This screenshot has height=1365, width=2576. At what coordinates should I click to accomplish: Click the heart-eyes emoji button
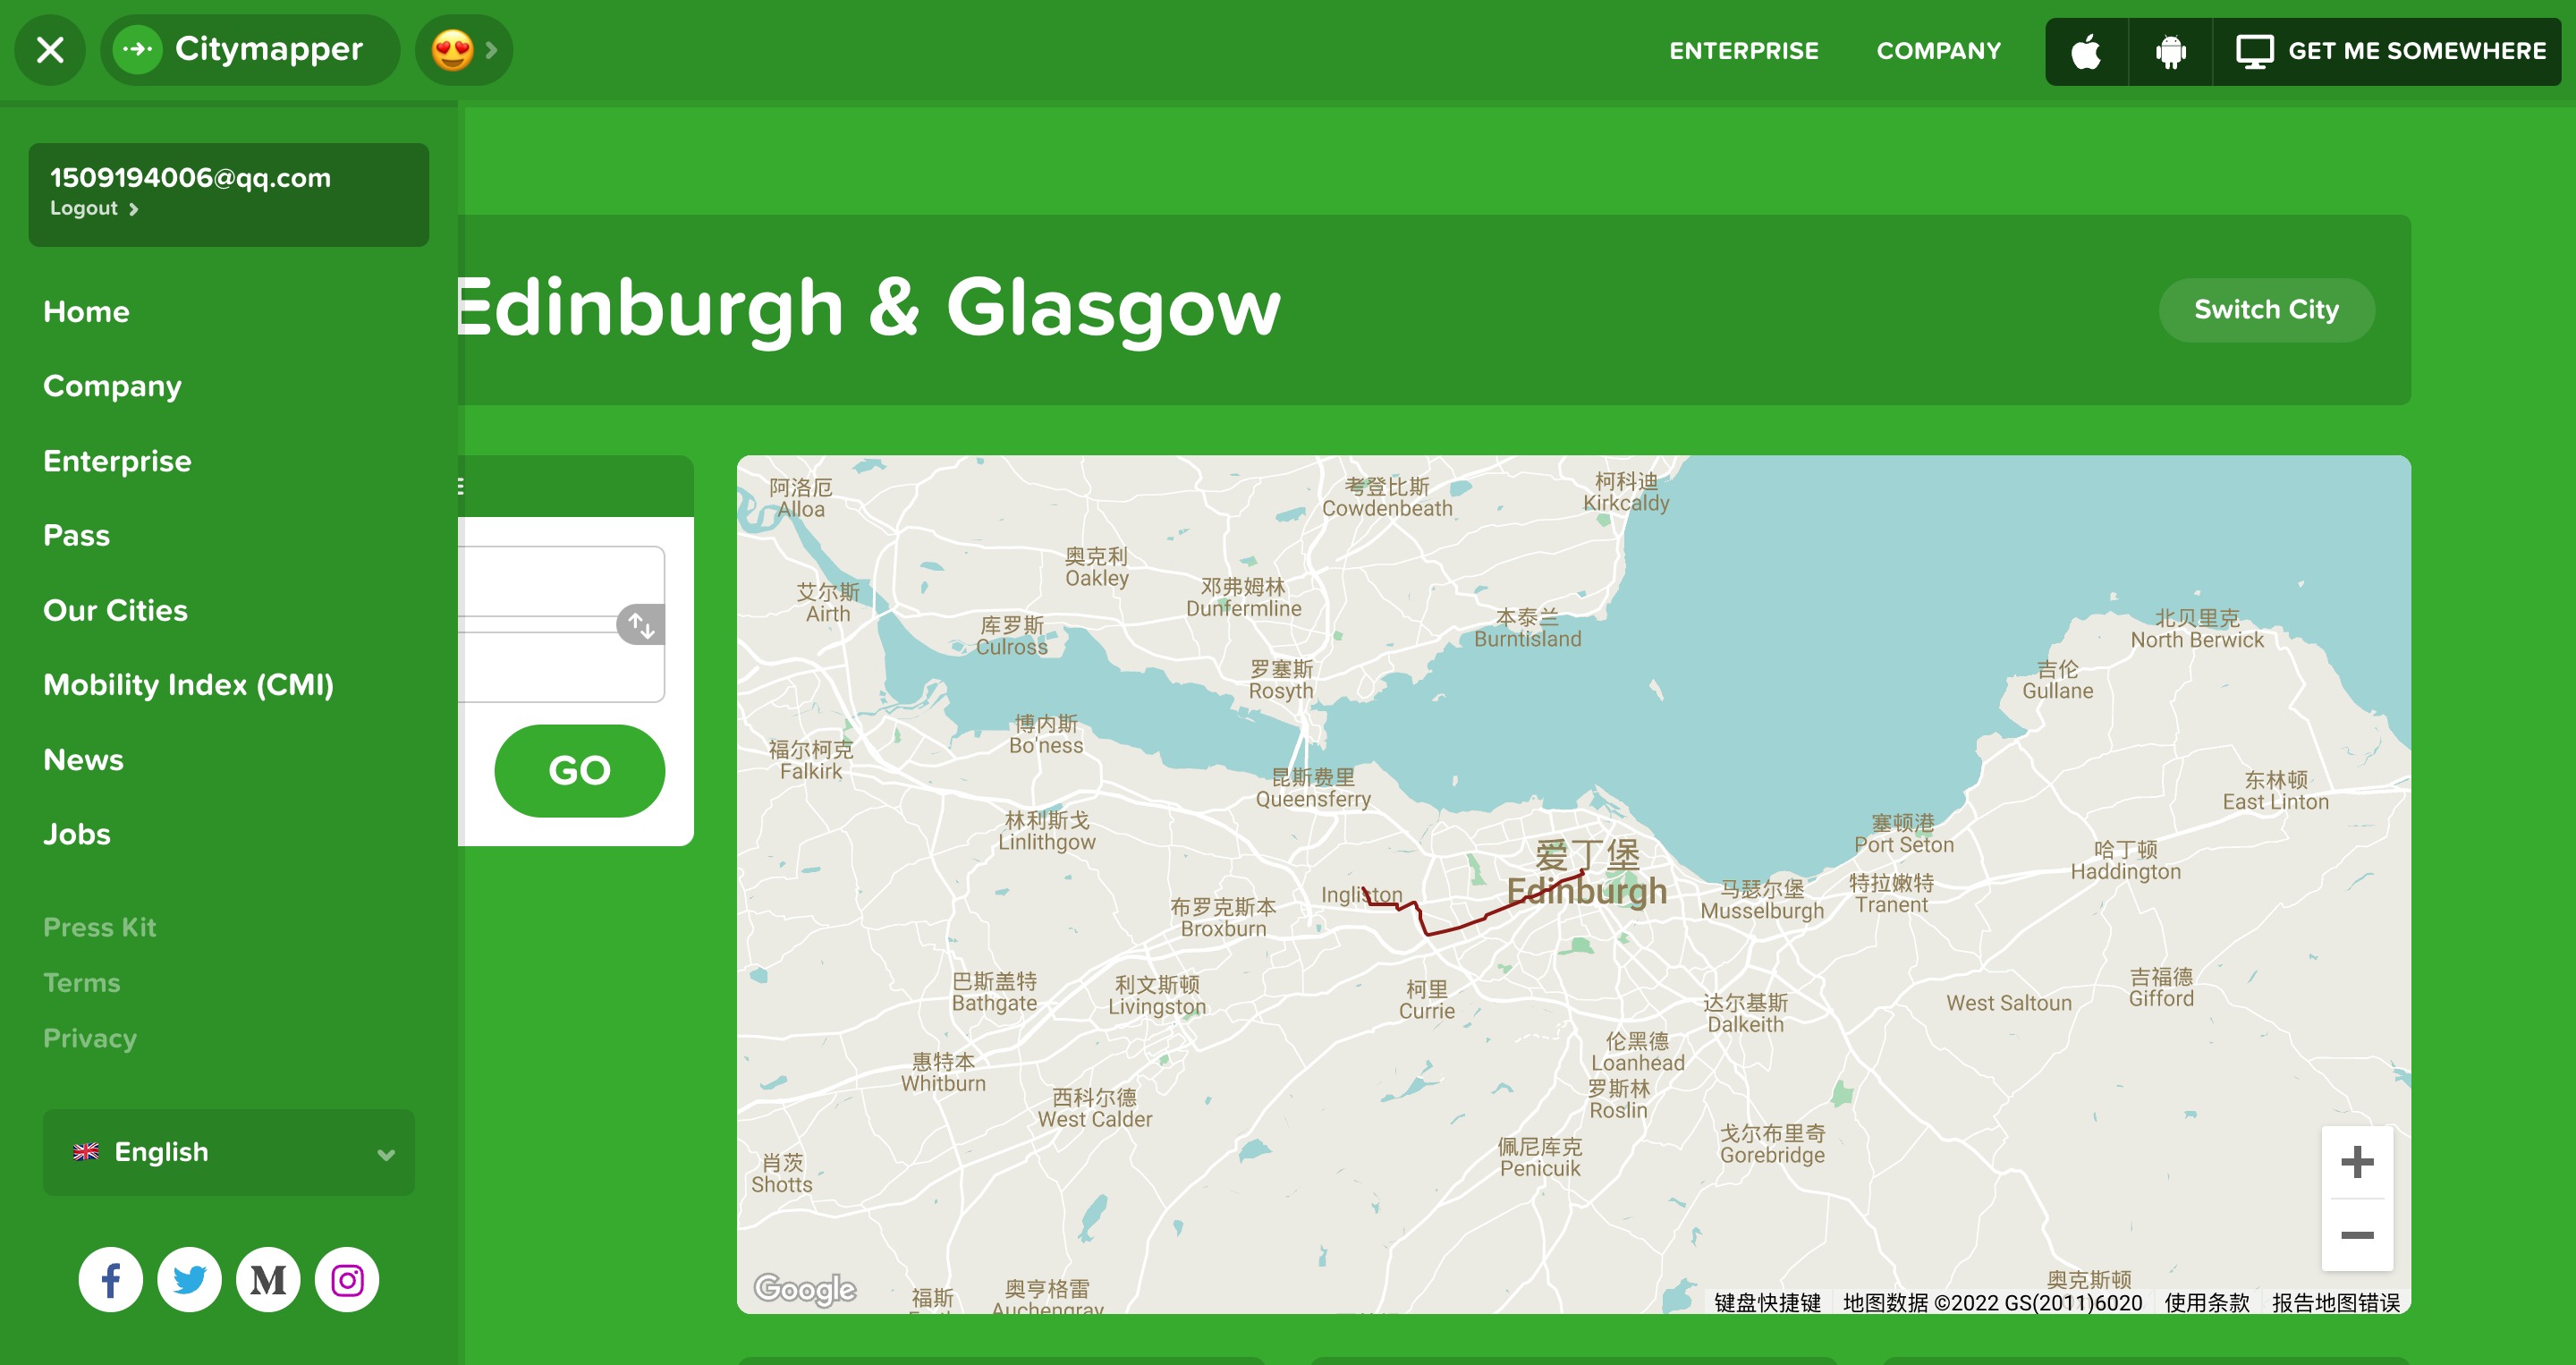click(x=464, y=50)
